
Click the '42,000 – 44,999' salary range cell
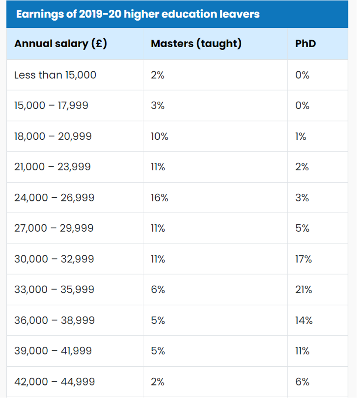[75, 382]
